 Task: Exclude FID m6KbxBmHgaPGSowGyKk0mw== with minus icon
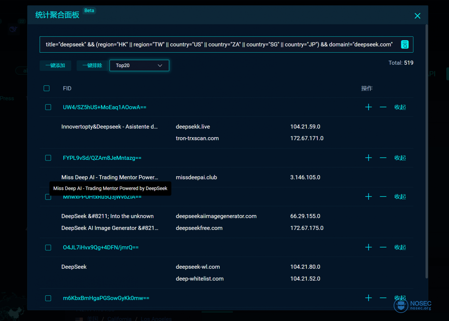click(x=383, y=298)
